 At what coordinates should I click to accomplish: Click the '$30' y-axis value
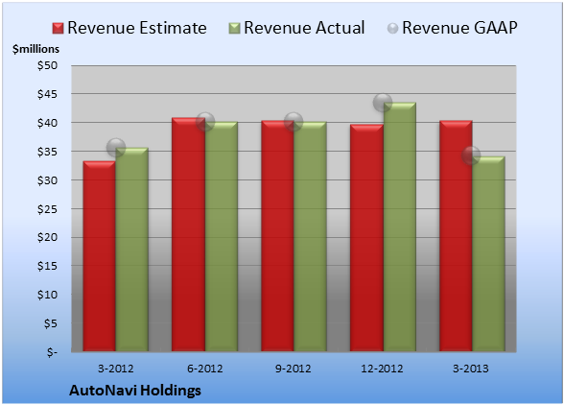point(47,180)
